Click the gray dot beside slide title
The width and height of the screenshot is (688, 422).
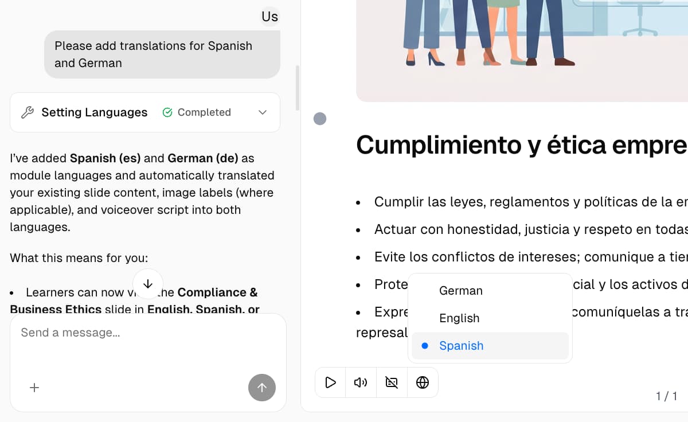tap(320, 119)
